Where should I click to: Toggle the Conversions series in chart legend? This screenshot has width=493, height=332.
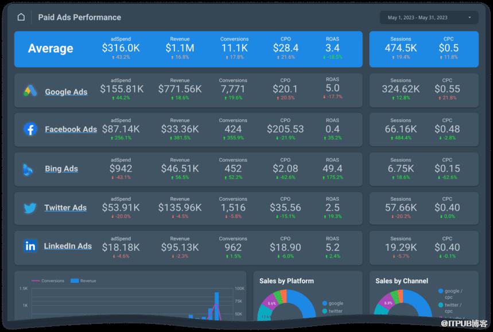[x=48, y=281]
